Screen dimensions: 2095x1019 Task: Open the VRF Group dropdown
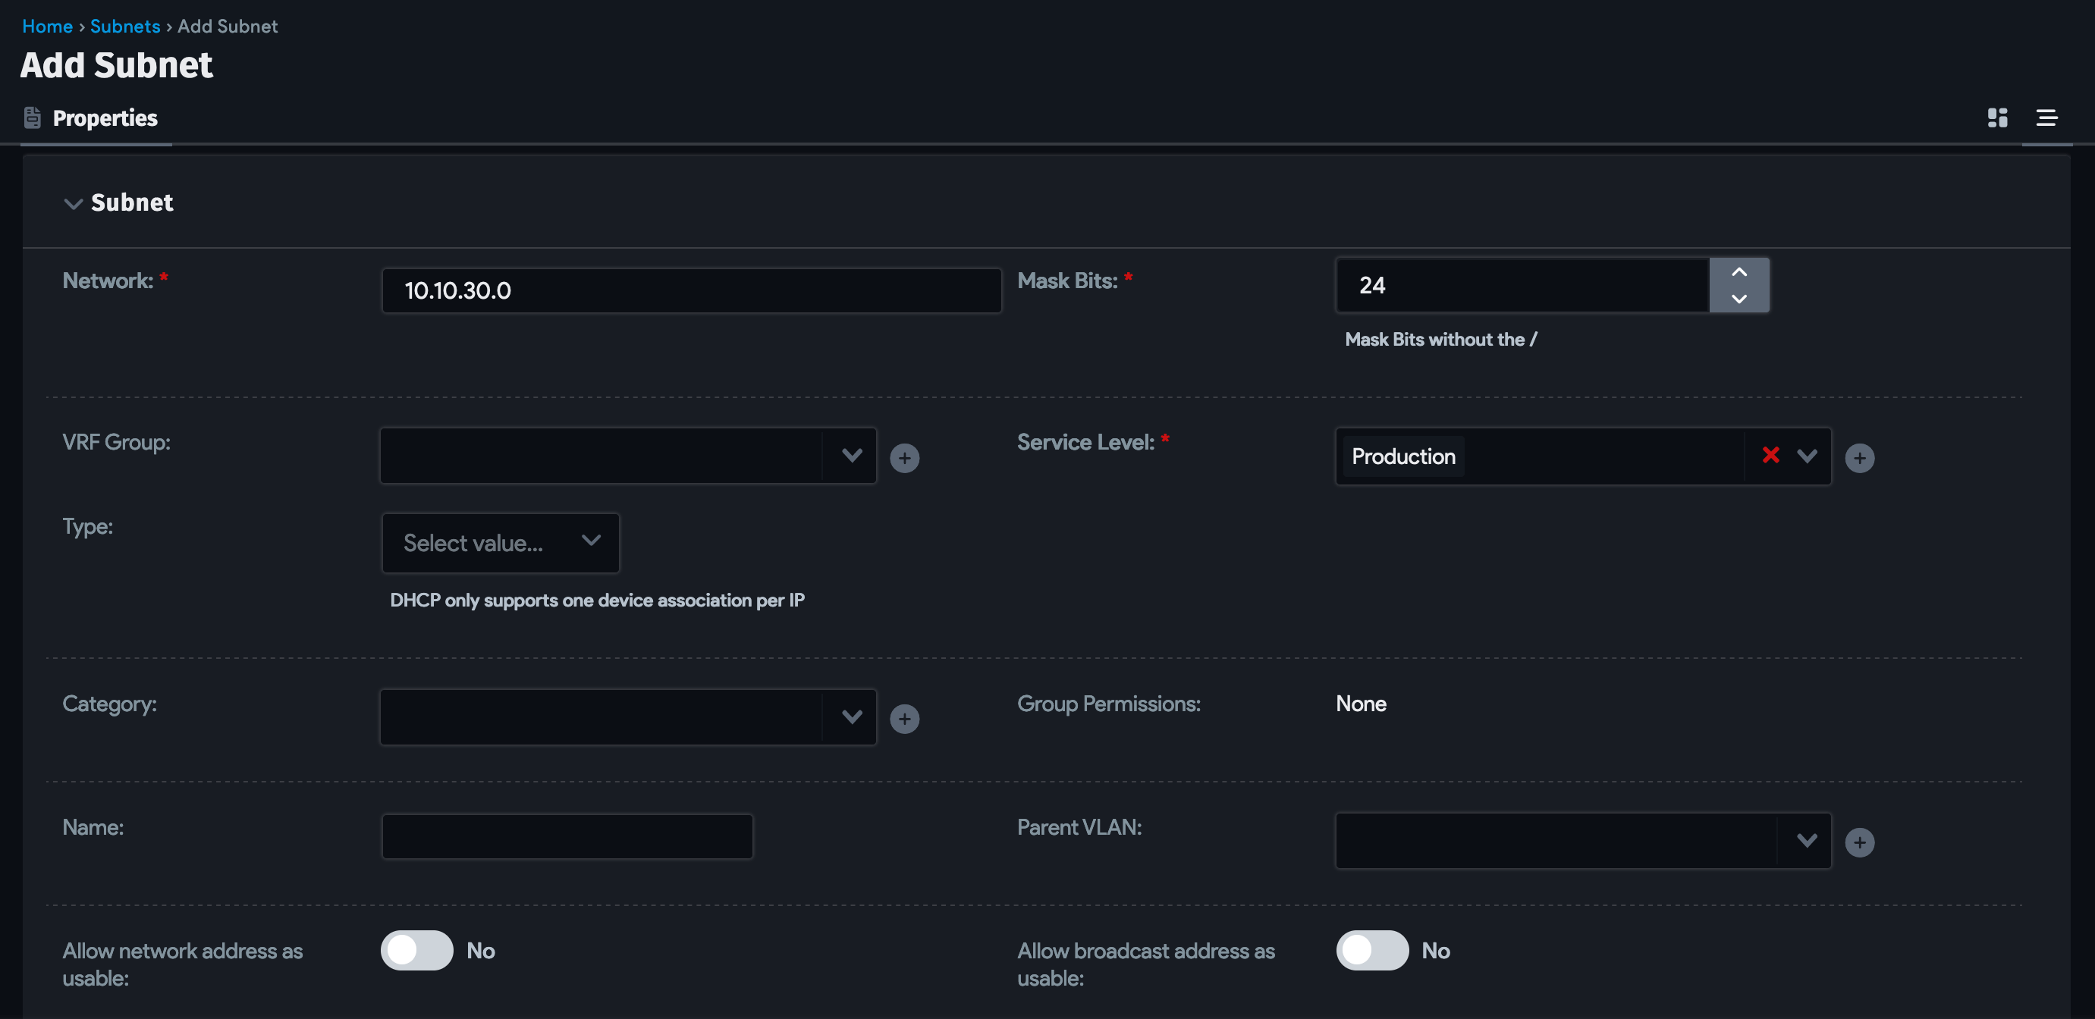pos(852,456)
